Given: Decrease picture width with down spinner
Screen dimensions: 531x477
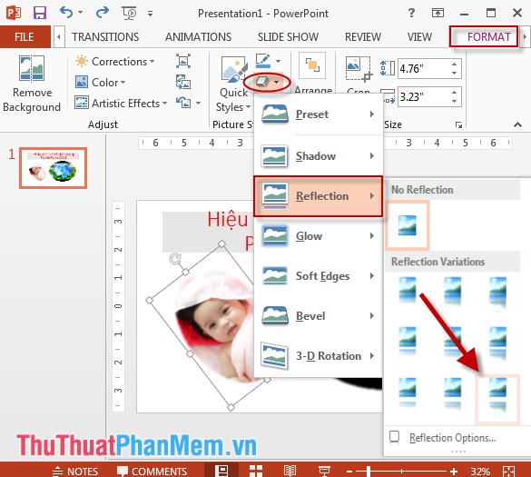Looking at the screenshot, I should click(455, 102).
